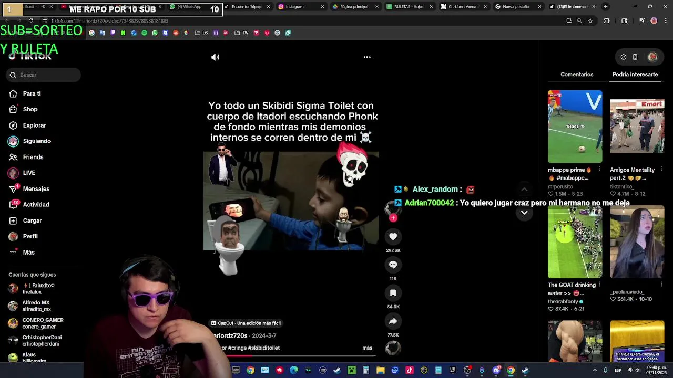Open Alfredo MX followed account
This screenshot has height=378, width=673.
37,306
